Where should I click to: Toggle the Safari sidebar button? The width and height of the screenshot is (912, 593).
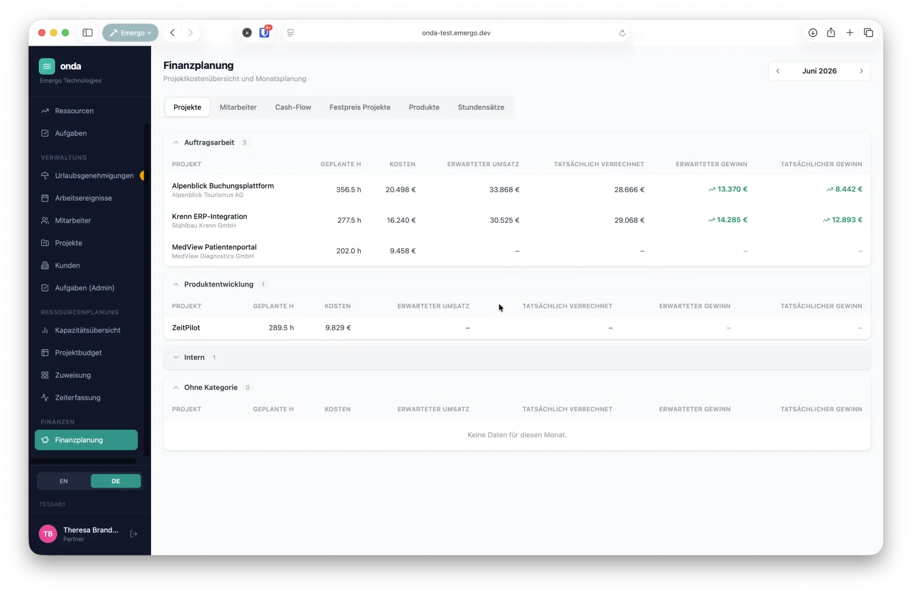coord(88,33)
